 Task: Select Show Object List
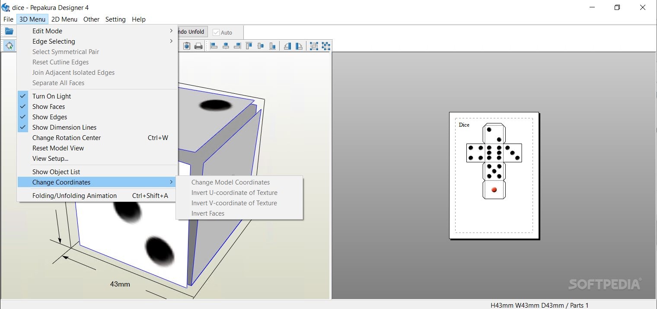97,172
